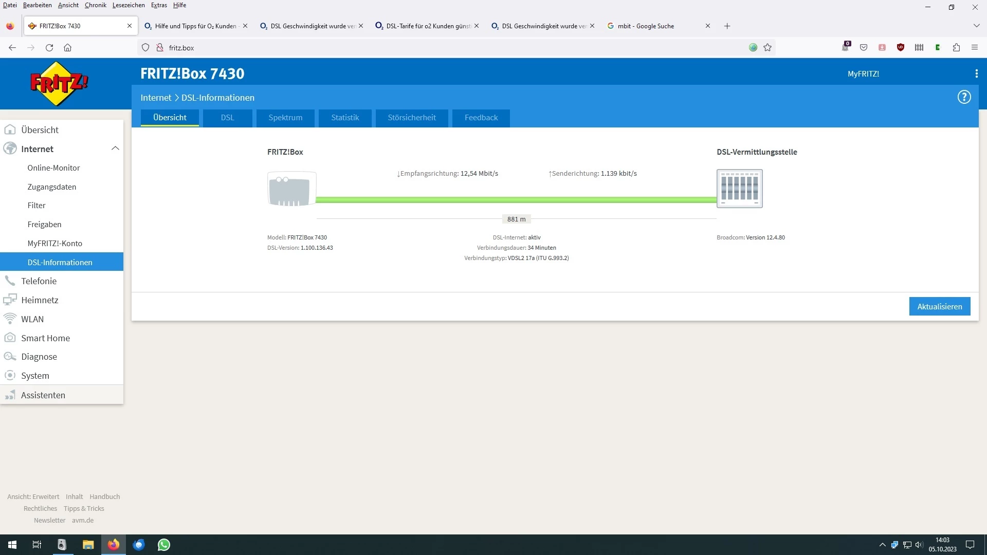
Task: Open the Handbuch link
Action: tap(104, 497)
